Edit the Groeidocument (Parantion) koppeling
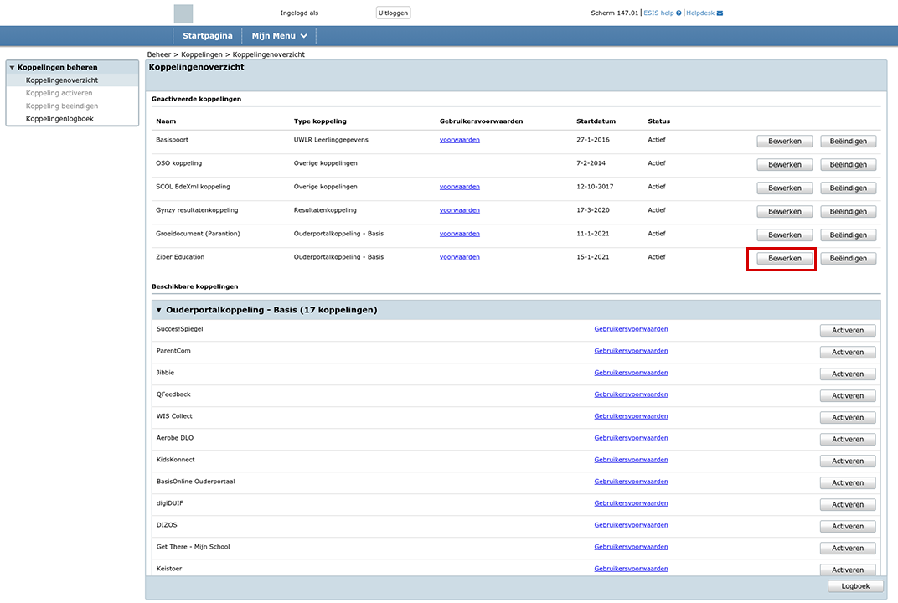This screenshot has height=603, width=898. pyautogui.click(x=785, y=234)
